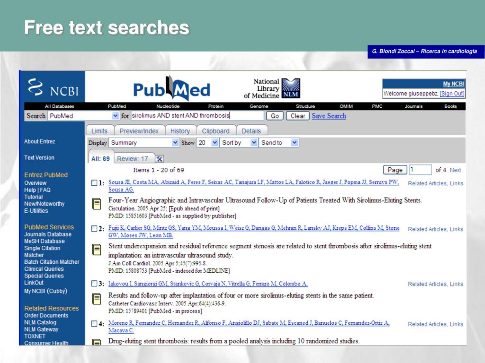
Task: Select OMIM in the database bar
Action: click(x=346, y=106)
